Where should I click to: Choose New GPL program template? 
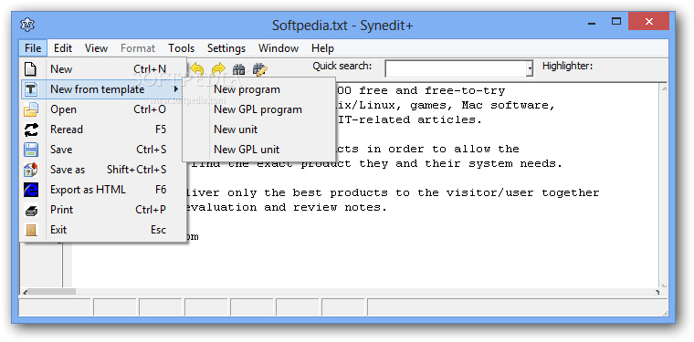click(x=258, y=109)
